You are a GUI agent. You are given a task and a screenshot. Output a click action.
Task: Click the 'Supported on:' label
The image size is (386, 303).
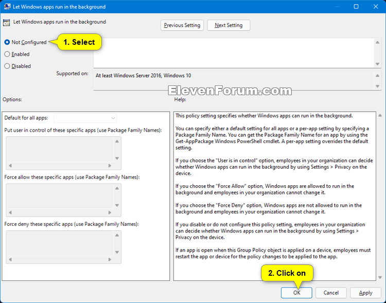click(x=73, y=74)
